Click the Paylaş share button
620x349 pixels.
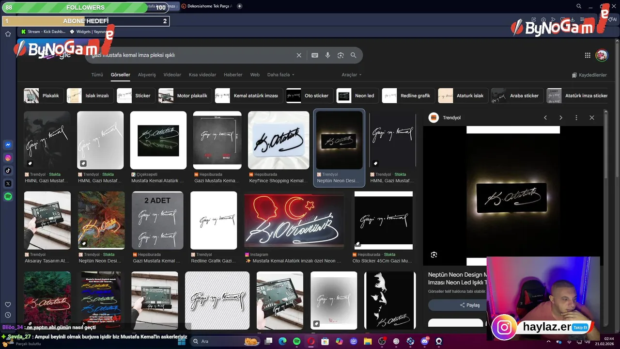click(470, 305)
